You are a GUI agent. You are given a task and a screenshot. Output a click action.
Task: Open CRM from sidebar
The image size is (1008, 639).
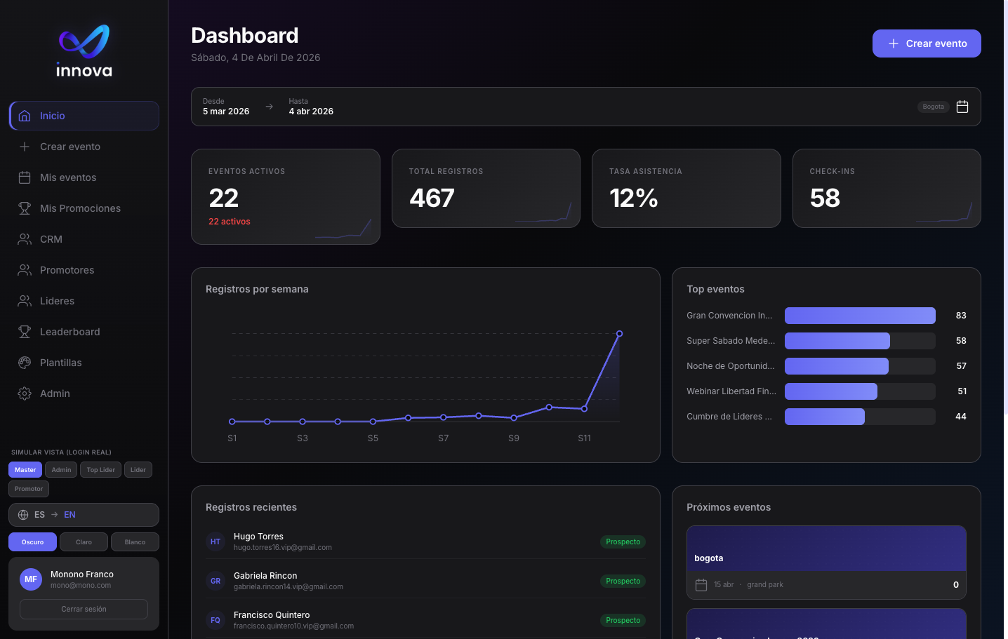pyautogui.click(x=84, y=239)
